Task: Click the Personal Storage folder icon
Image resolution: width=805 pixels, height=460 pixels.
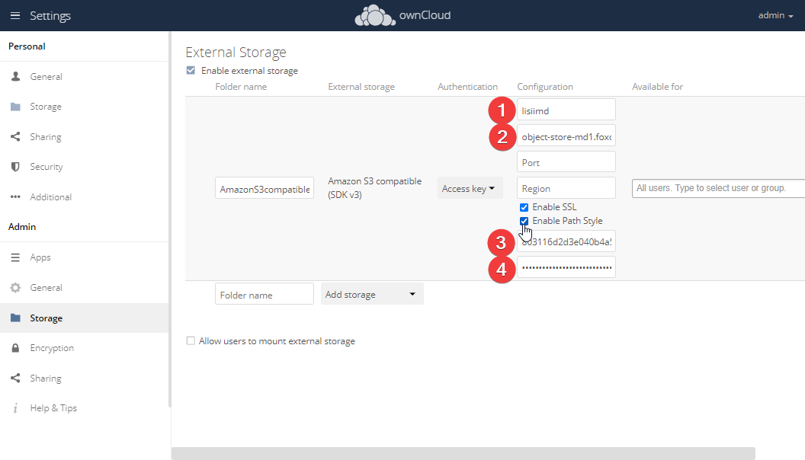Action: [x=15, y=107]
